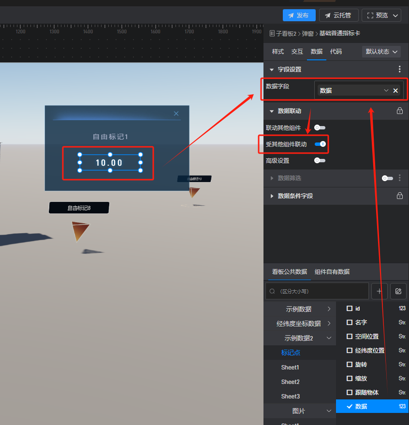Switch to the 组件自有数据 tab
Image resolution: width=409 pixels, height=425 pixels.
tap(332, 271)
